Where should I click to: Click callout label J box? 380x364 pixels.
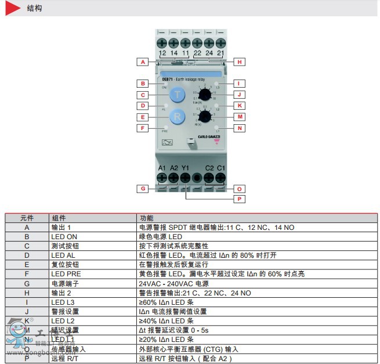pyautogui.click(x=238, y=94)
